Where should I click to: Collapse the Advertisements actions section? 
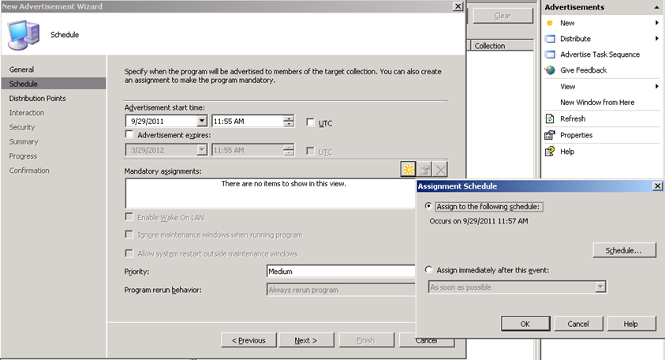tap(657, 7)
